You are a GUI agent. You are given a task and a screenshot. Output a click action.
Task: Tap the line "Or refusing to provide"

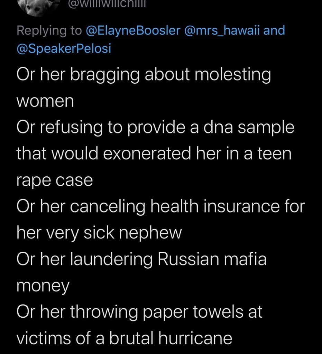[x=155, y=128]
